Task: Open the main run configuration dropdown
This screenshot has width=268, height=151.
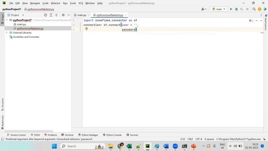Action: tap(219, 9)
